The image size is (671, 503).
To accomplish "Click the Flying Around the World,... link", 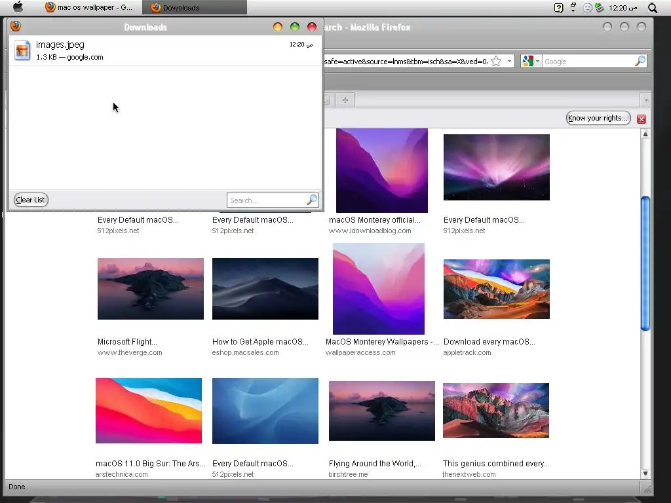I will (x=375, y=464).
